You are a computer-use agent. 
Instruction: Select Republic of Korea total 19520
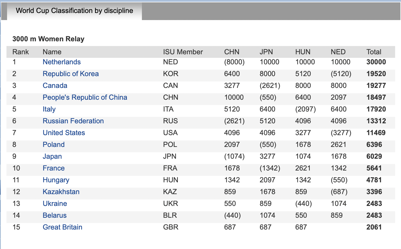click(376, 74)
